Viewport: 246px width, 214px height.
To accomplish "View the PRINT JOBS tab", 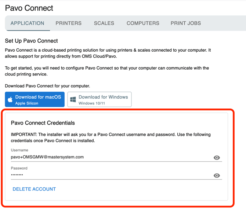I will tap(186, 23).
